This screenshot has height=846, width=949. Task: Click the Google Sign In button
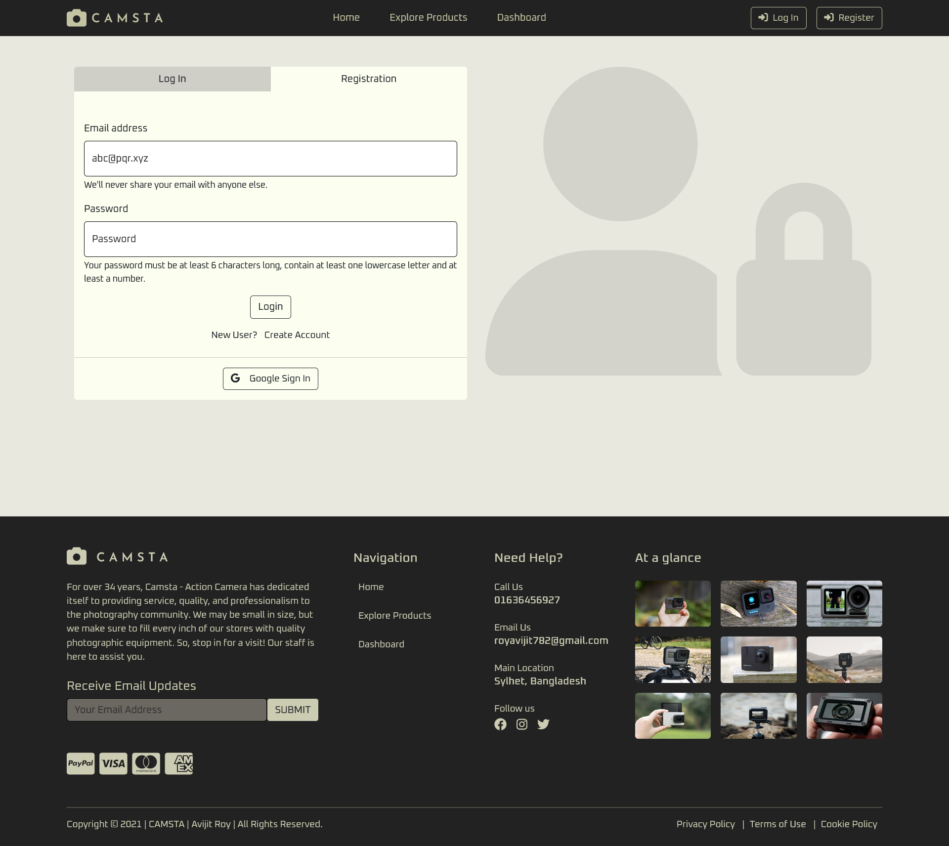[270, 379]
